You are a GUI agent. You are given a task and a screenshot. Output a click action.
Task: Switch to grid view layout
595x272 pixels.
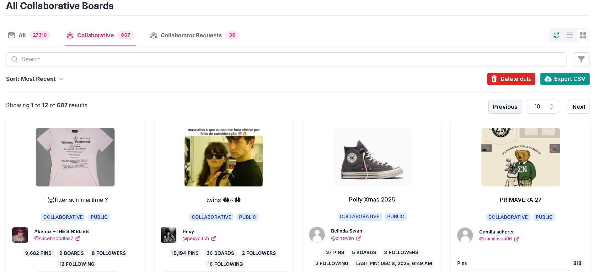[x=583, y=35]
